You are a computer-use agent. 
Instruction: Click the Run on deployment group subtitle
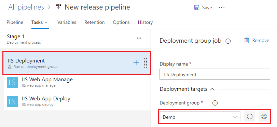tap(36, 67)
